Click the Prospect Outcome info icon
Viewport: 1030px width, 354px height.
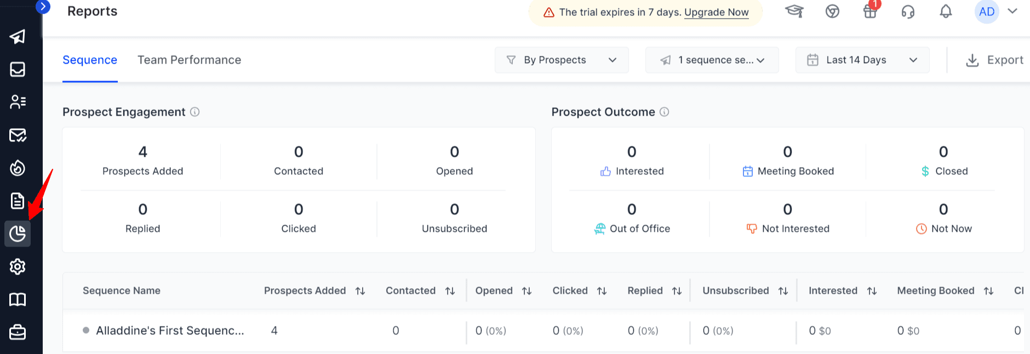click(664, 112)
